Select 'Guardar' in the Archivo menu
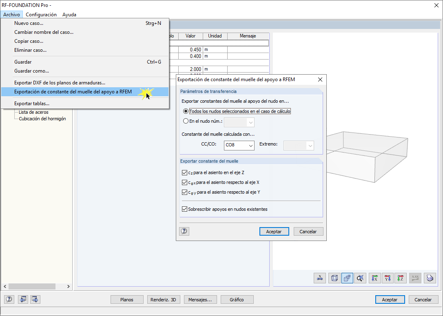 click(85, 62)
